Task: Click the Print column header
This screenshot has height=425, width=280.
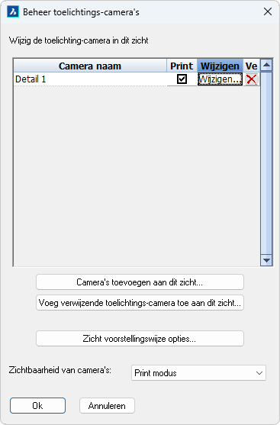Action: click(x=182, y=66)
